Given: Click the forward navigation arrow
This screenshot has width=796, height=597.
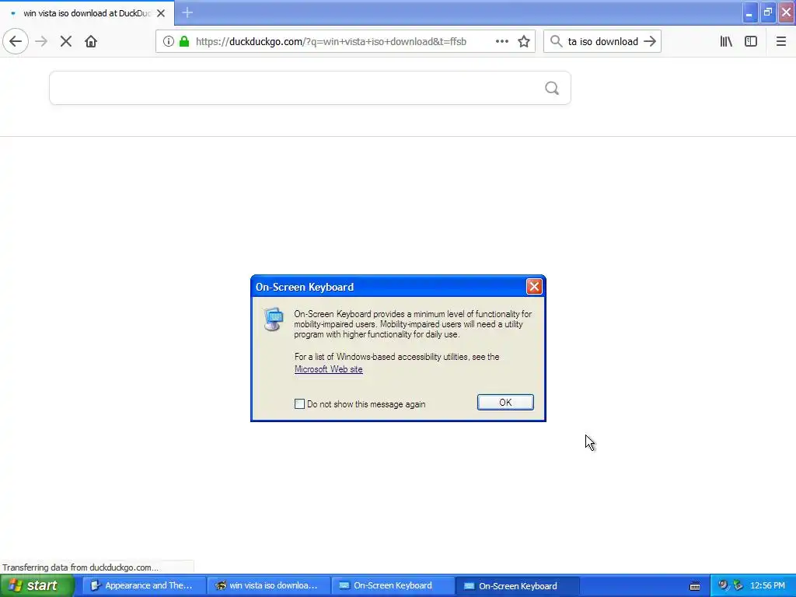Looking at the screenshot, I should pos(41,42).
